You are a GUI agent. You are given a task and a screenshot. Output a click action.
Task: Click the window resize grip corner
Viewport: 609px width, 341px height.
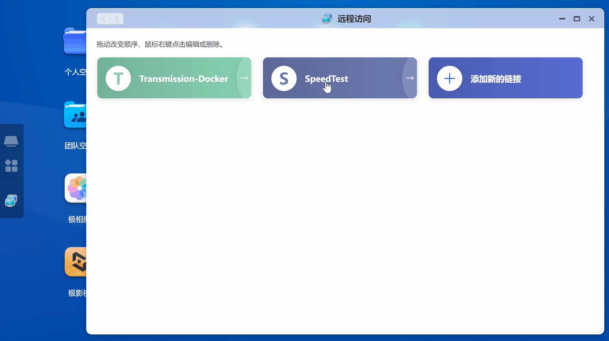coord(600,331)
